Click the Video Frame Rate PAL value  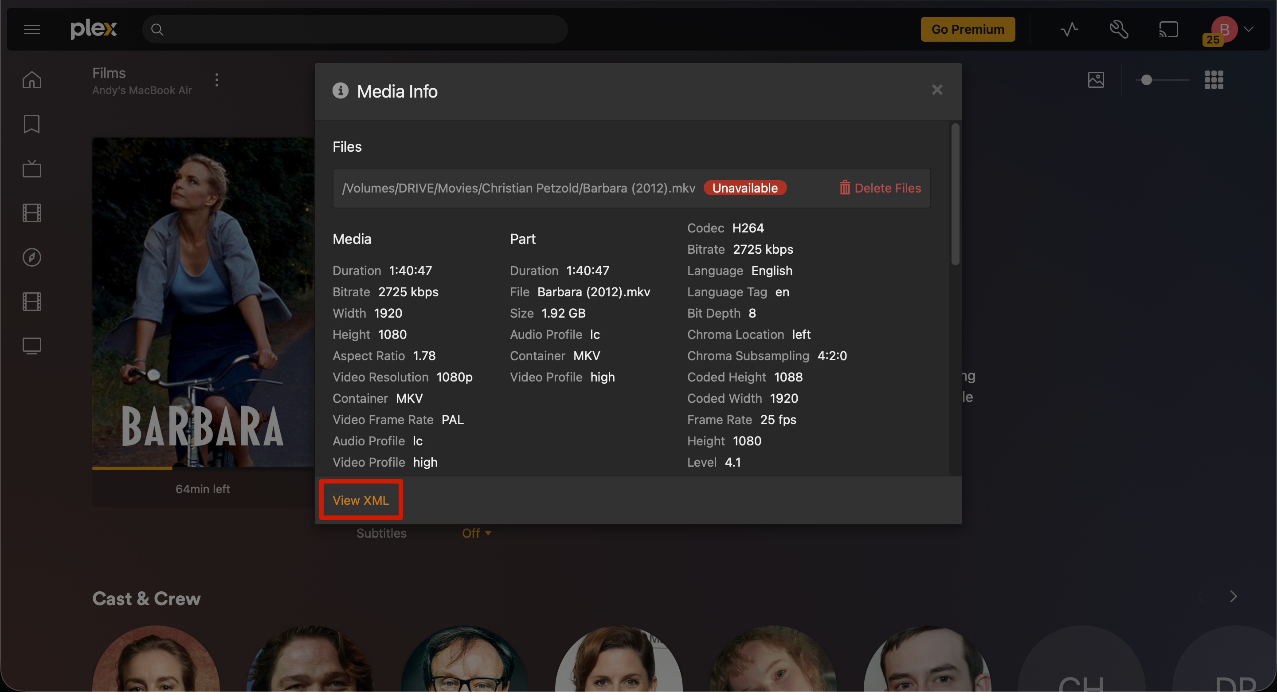pos(452,420)
